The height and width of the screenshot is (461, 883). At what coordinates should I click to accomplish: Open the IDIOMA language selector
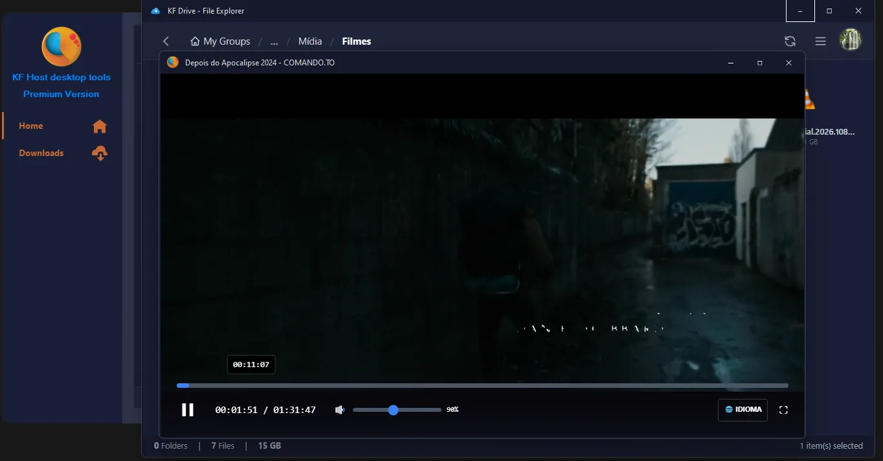743,410
